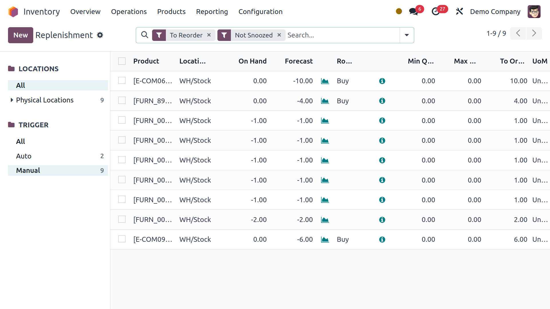Expand the Physical Locations tree
This screenshot has width=550, height=309.
point(12,100)
